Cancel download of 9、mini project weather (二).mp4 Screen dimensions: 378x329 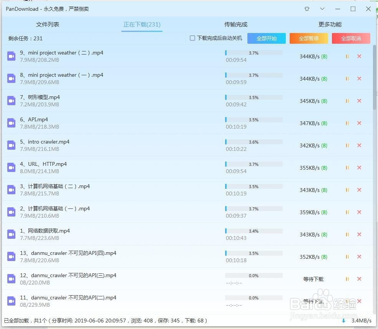359,56
